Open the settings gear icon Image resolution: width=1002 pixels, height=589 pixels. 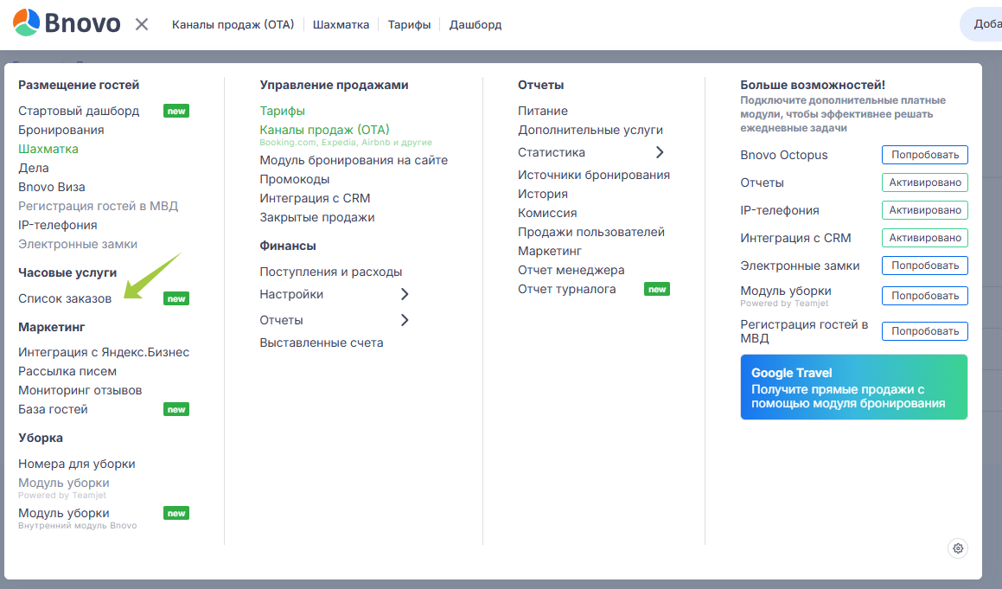(958, 548)
